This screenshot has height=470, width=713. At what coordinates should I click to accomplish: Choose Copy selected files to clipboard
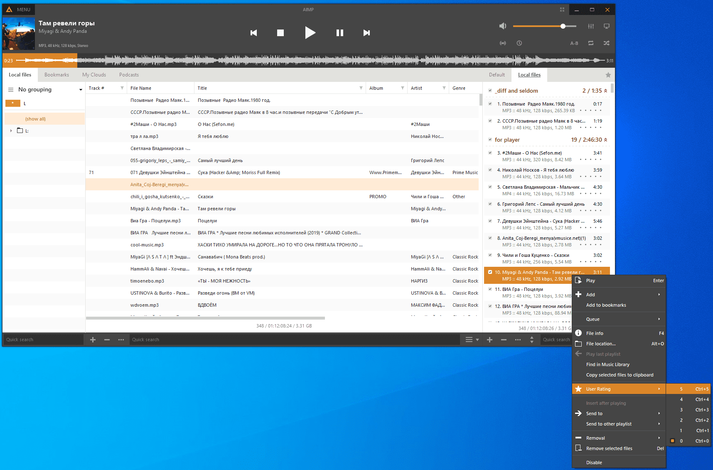coord(619,375)
